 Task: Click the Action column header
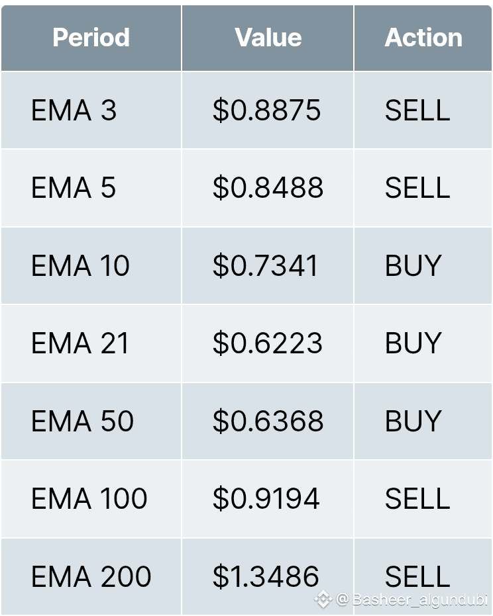(x=423, y=38)
